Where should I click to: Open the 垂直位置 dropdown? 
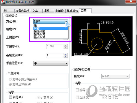pyautogui.click(x=51, y=63)
